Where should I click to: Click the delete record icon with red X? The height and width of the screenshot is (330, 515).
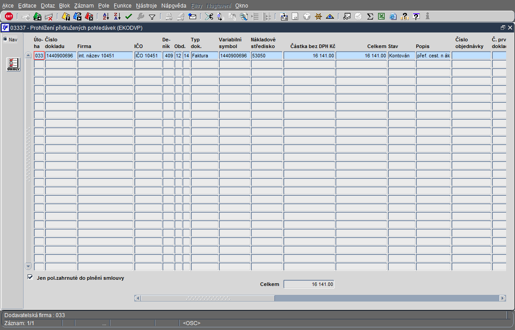coord(48,16)
